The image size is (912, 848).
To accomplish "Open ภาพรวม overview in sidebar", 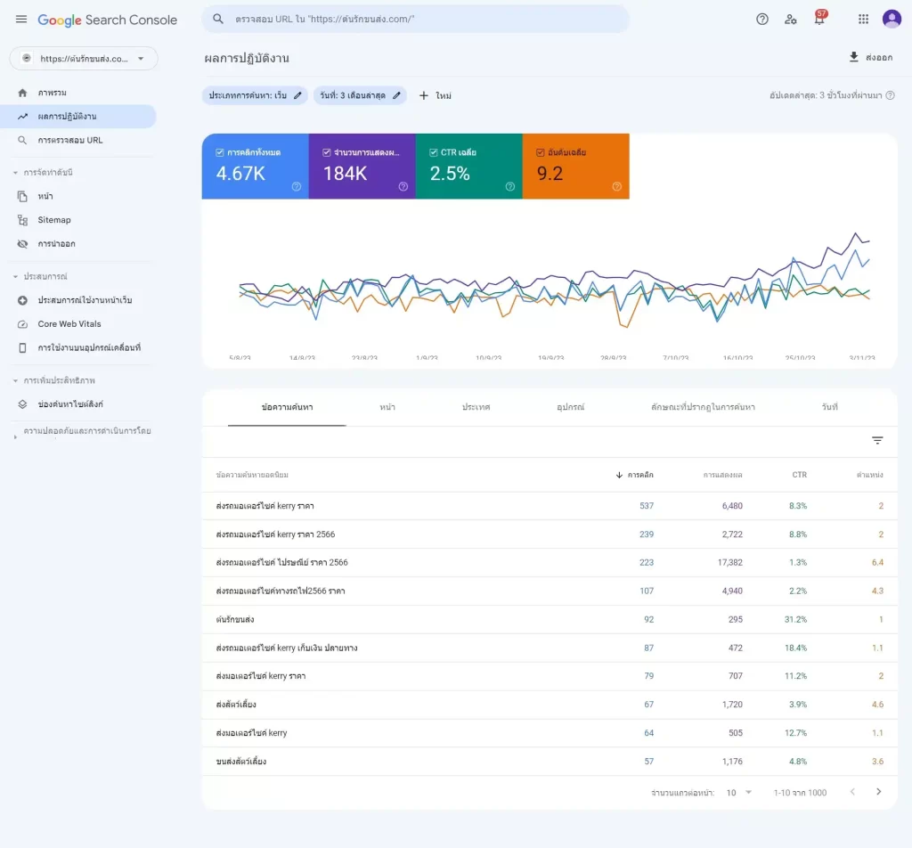I will (78, 93).
